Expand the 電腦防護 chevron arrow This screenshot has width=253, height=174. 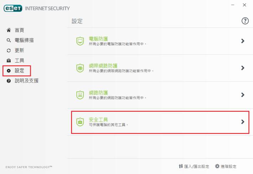[243, 41]
